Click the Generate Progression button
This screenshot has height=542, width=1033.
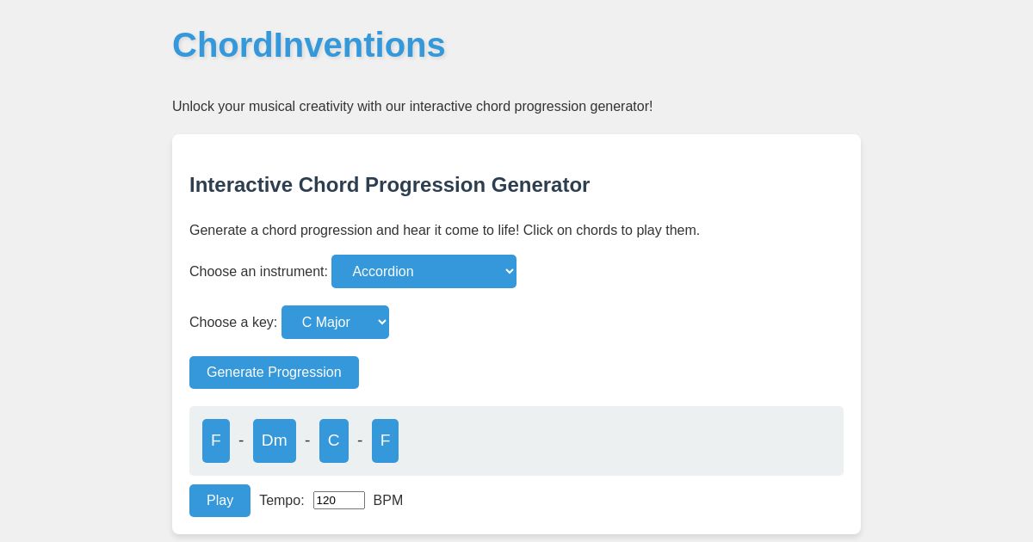click(274, 373)
